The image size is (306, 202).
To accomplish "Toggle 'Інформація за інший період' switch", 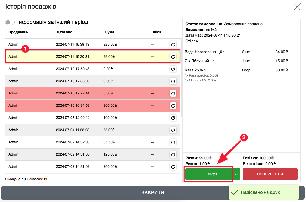I will click(10, 22).
